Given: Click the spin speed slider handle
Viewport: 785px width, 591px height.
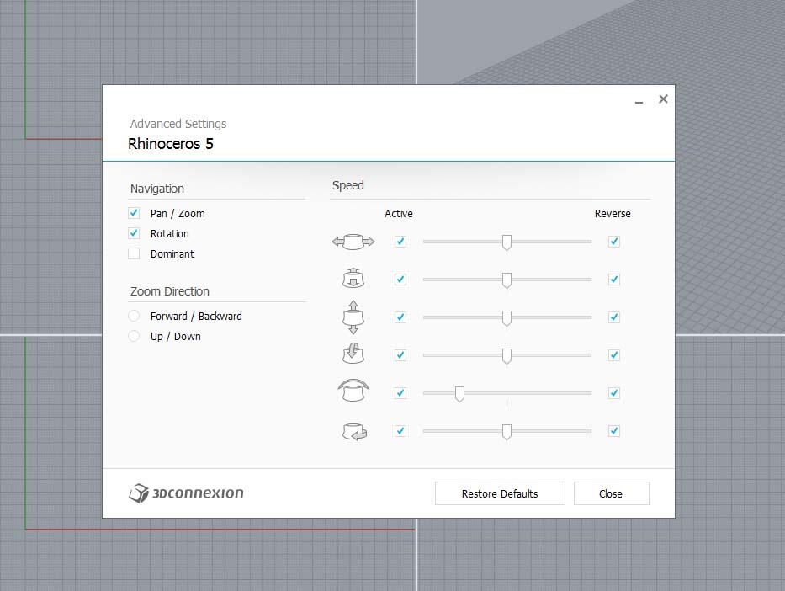Looking at the screenshot, I should tap(507, 432).
